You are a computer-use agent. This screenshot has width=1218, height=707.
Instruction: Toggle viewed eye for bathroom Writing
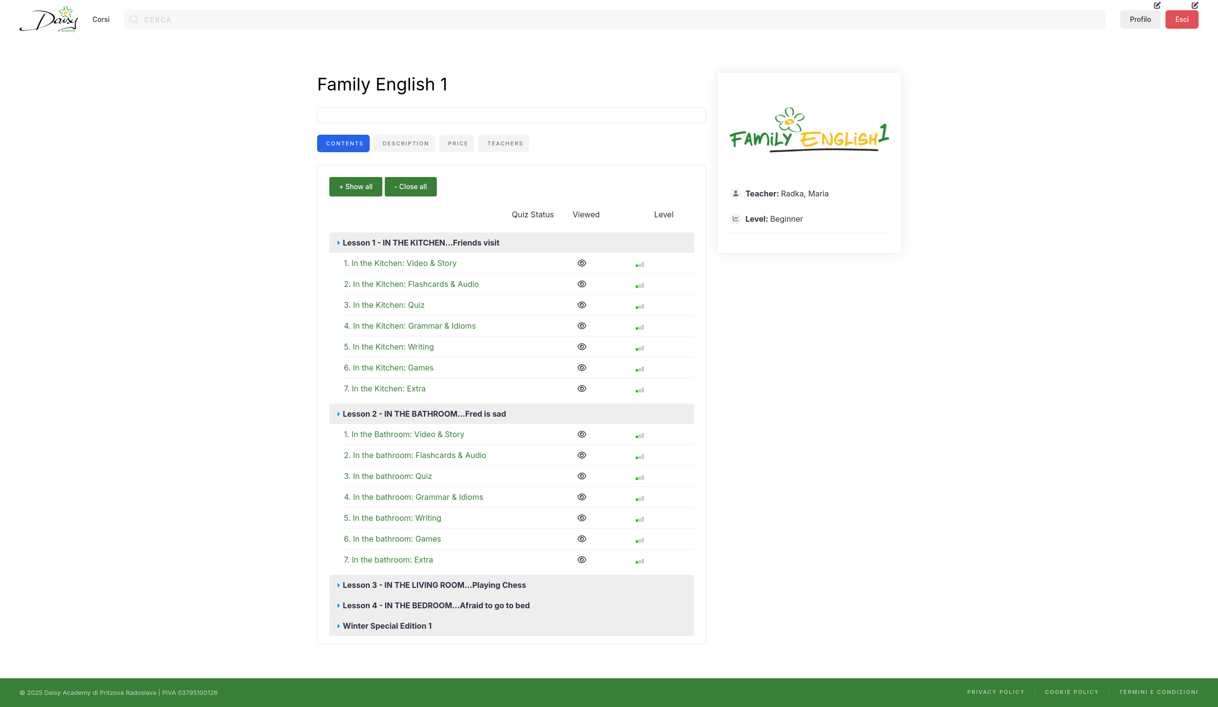[x=582, y=518]
